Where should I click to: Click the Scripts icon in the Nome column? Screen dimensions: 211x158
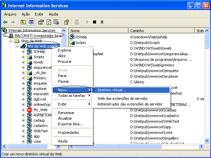click(72, 42)
